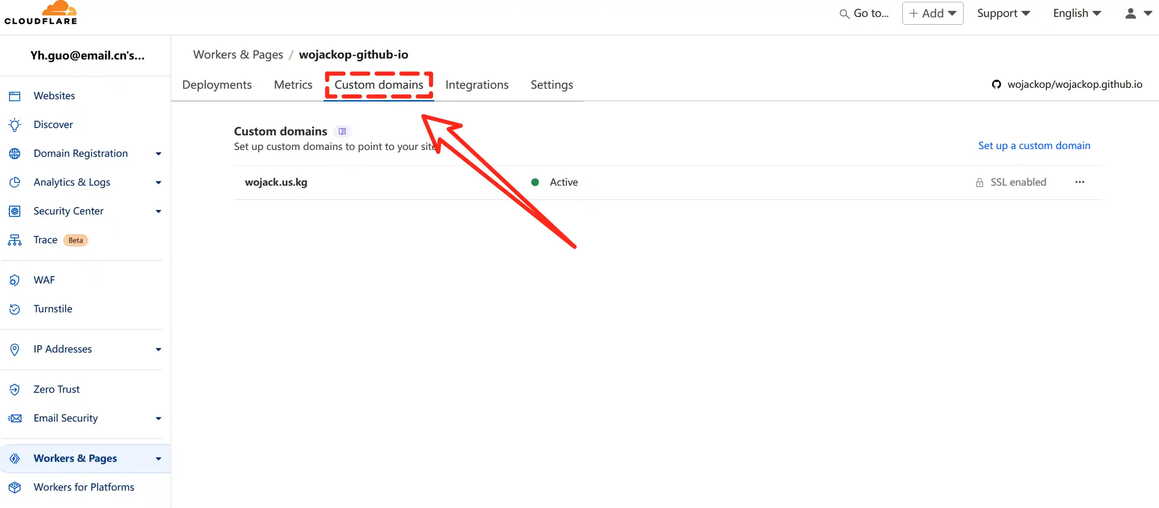Click the Zero Trust icon

(15, 390)
